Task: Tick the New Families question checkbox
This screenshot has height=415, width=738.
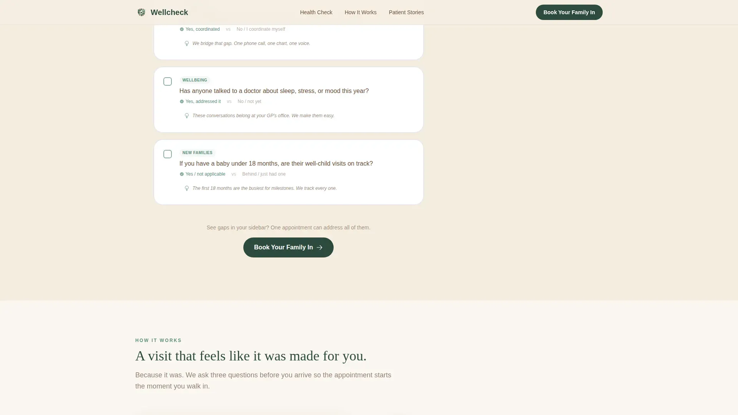Action: [168, 154]
